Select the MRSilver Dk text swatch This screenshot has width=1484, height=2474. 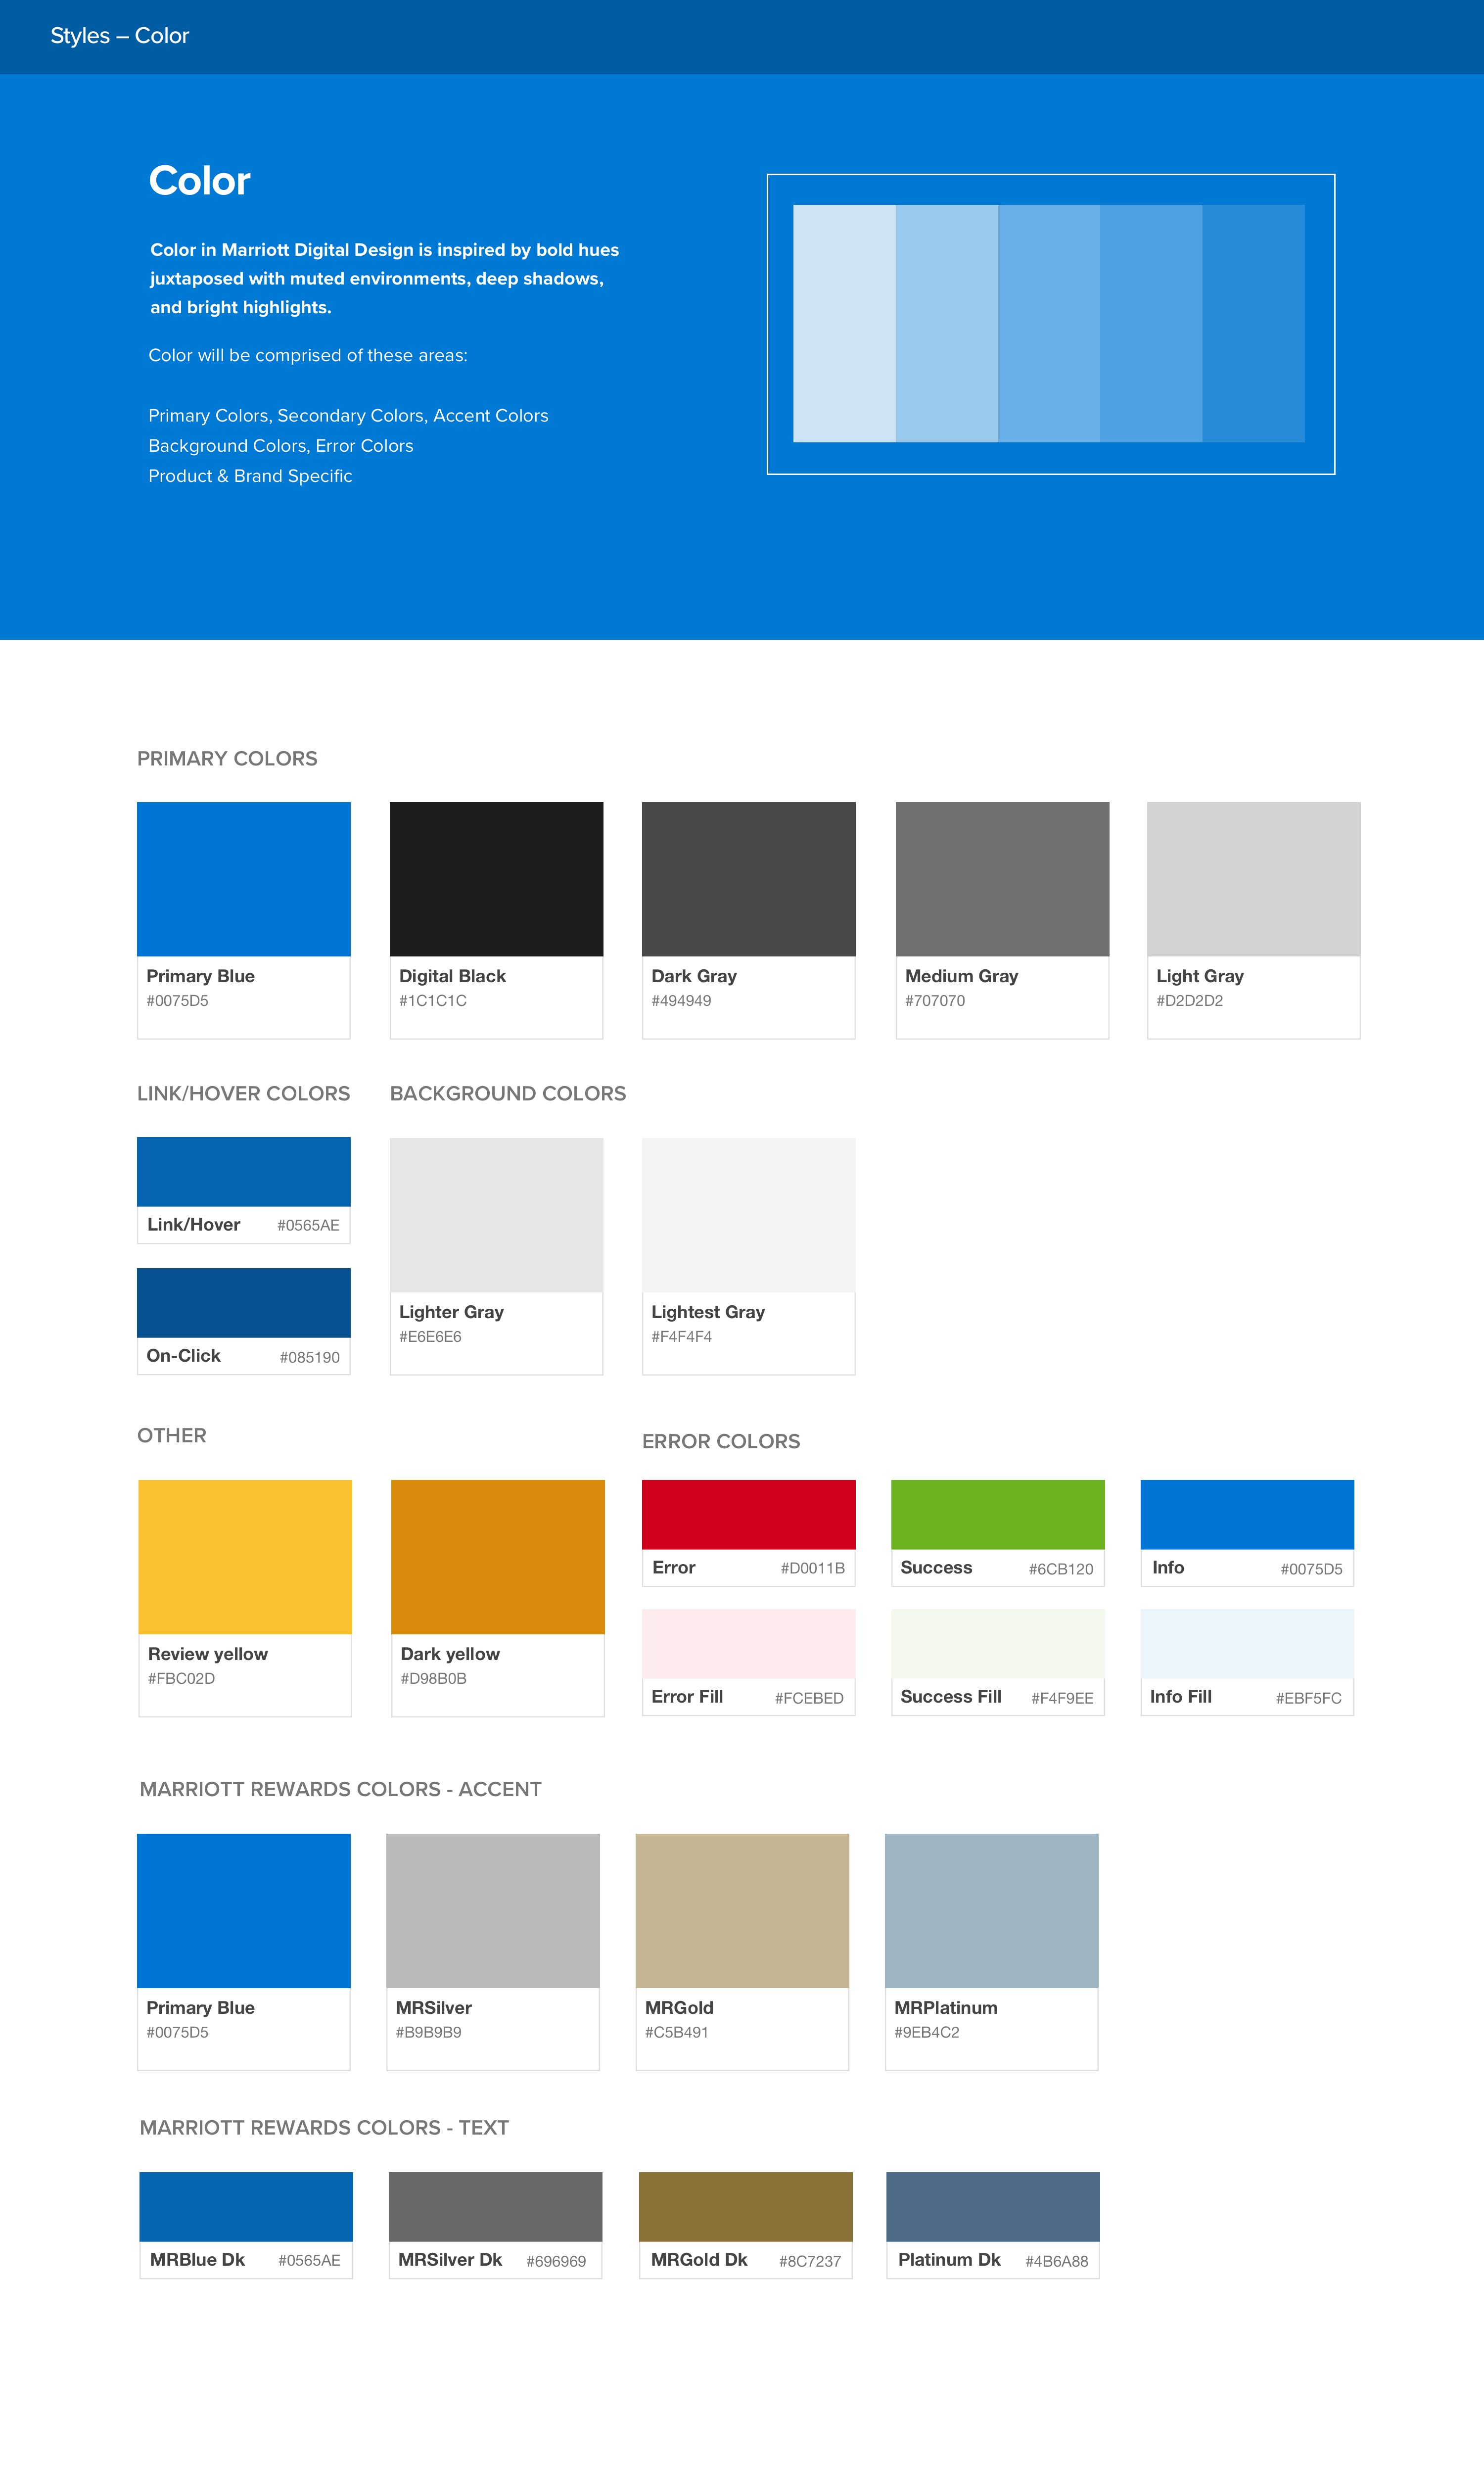click(x=495, y=2206)
